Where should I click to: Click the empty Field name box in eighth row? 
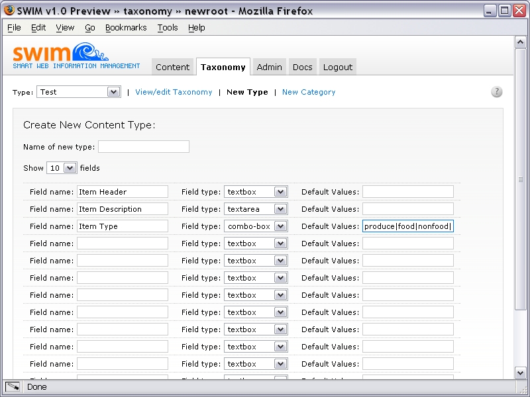123,312
